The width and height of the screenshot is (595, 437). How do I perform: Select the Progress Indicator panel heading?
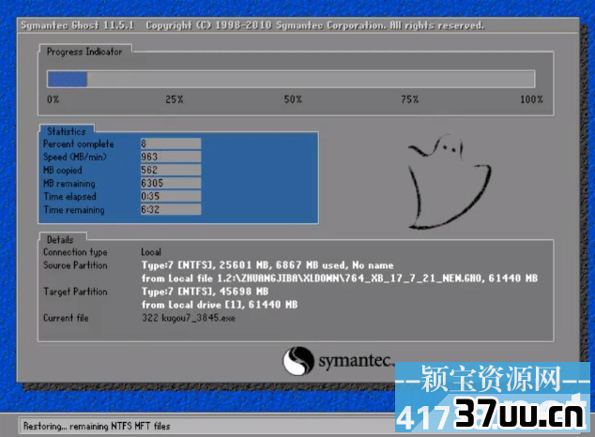(84, 52)
